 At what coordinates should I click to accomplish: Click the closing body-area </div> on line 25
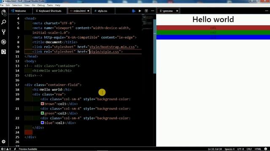coord(30,137)
